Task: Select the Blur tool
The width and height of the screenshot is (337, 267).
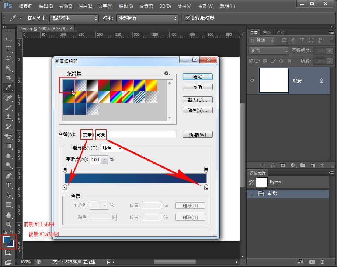Action: 8,155
